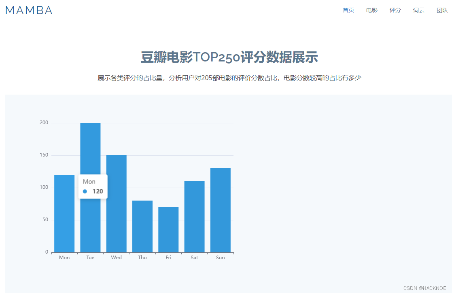Open the 团队 nav item
This screenshot has width=452, height=294.
point(442,11)
